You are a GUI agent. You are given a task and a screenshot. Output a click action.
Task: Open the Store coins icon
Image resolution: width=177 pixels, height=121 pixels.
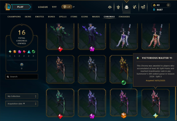coord(143,7)
